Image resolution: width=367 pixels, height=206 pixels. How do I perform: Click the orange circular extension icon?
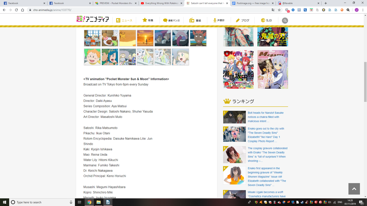click(342, 10)
